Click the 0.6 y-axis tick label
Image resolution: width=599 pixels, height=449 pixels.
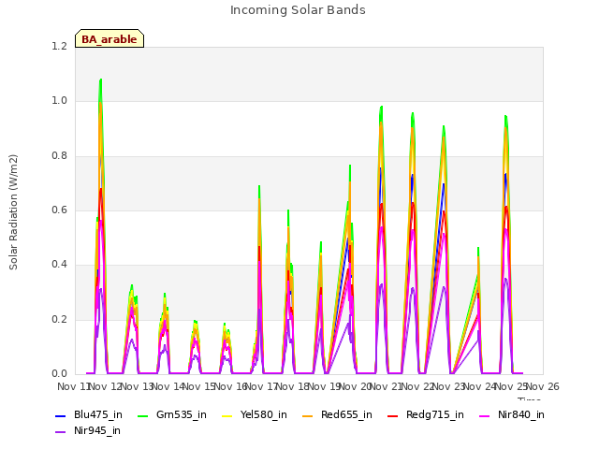59,210
